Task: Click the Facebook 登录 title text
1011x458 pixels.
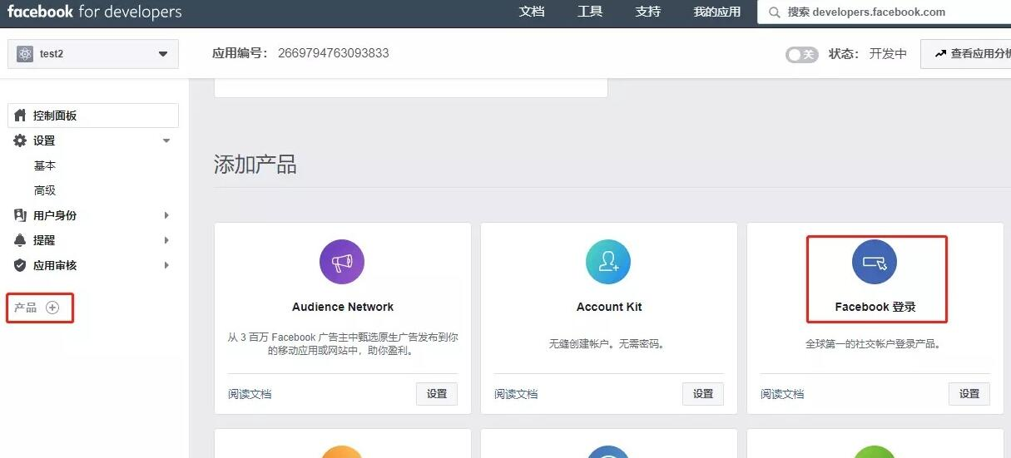Action: (875, 307)
